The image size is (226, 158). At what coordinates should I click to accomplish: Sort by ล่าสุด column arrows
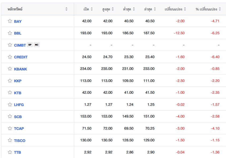pos(155,9)
